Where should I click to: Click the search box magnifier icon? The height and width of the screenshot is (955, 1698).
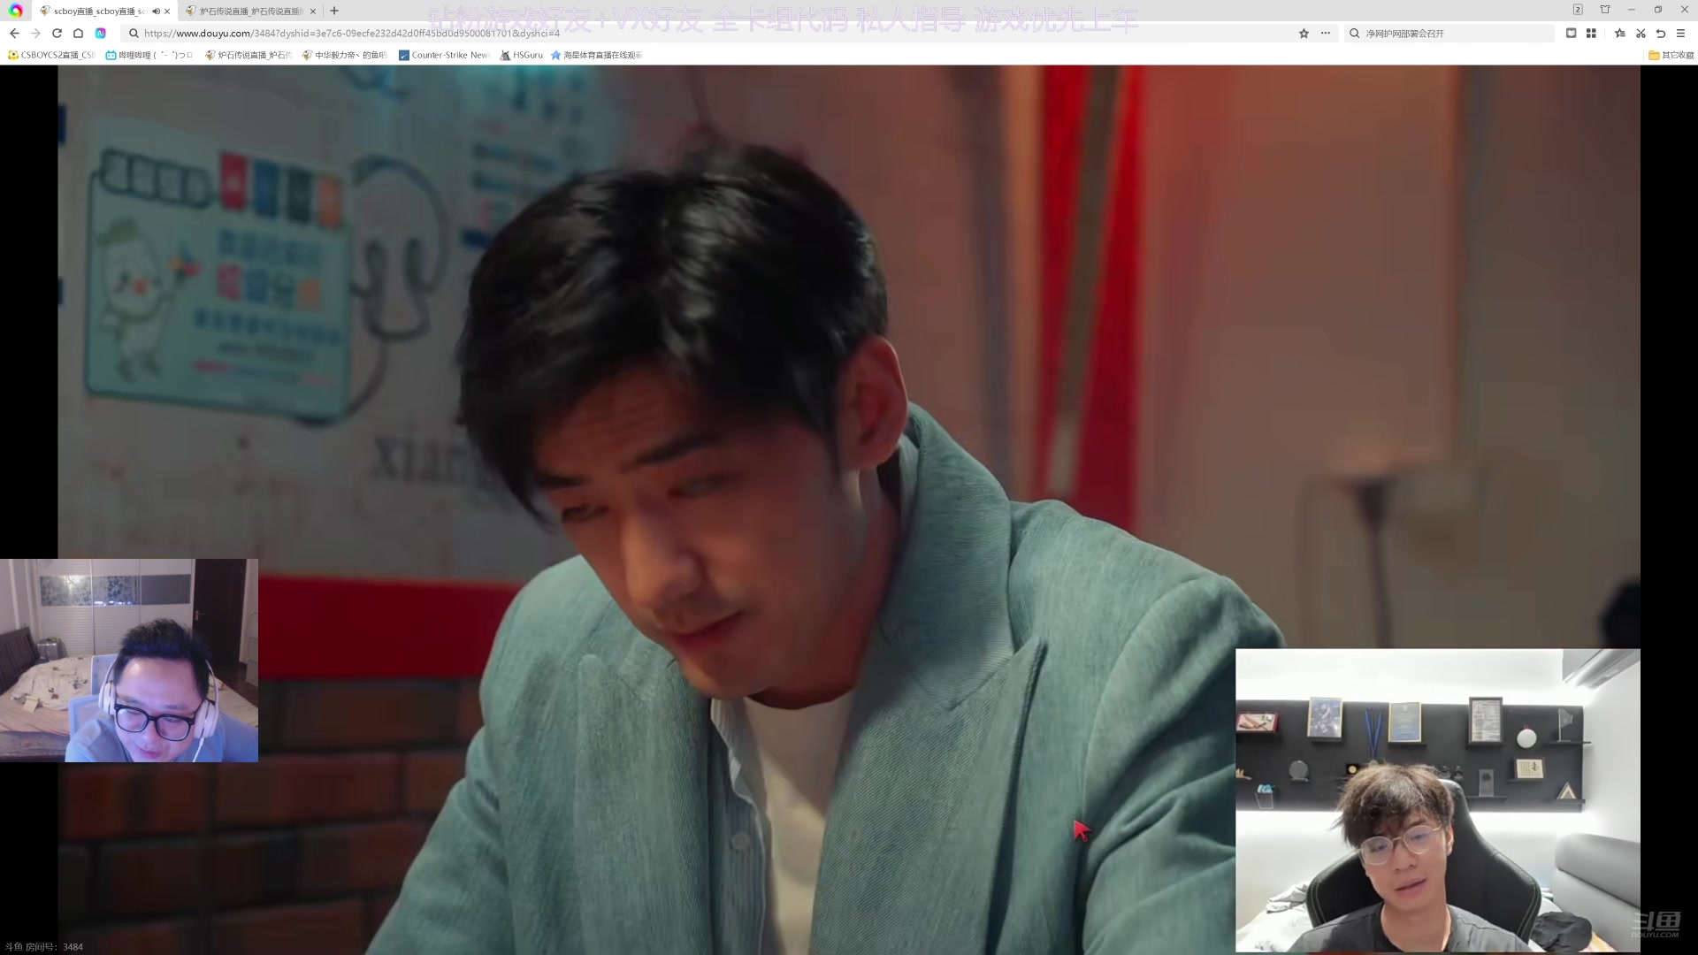click(x=1354, y=33)
